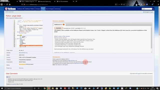The height and width of the screenshot is (90, 160).
Task: Click in the NetBeans site Search field
Action: (x=147, y=9)
